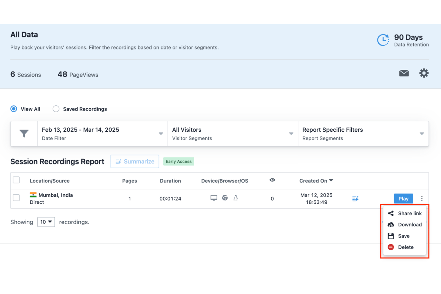Click the 48 PageViews count
The width and height of the screenshot is (441, 294).
(x=78, y=74)
